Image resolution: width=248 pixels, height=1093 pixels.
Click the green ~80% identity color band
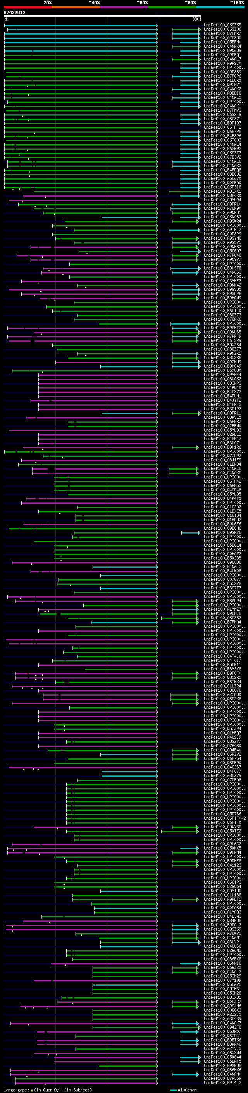[172, 7]
